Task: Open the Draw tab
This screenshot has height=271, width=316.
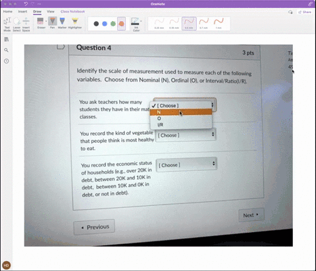Action: pos(37,11)
